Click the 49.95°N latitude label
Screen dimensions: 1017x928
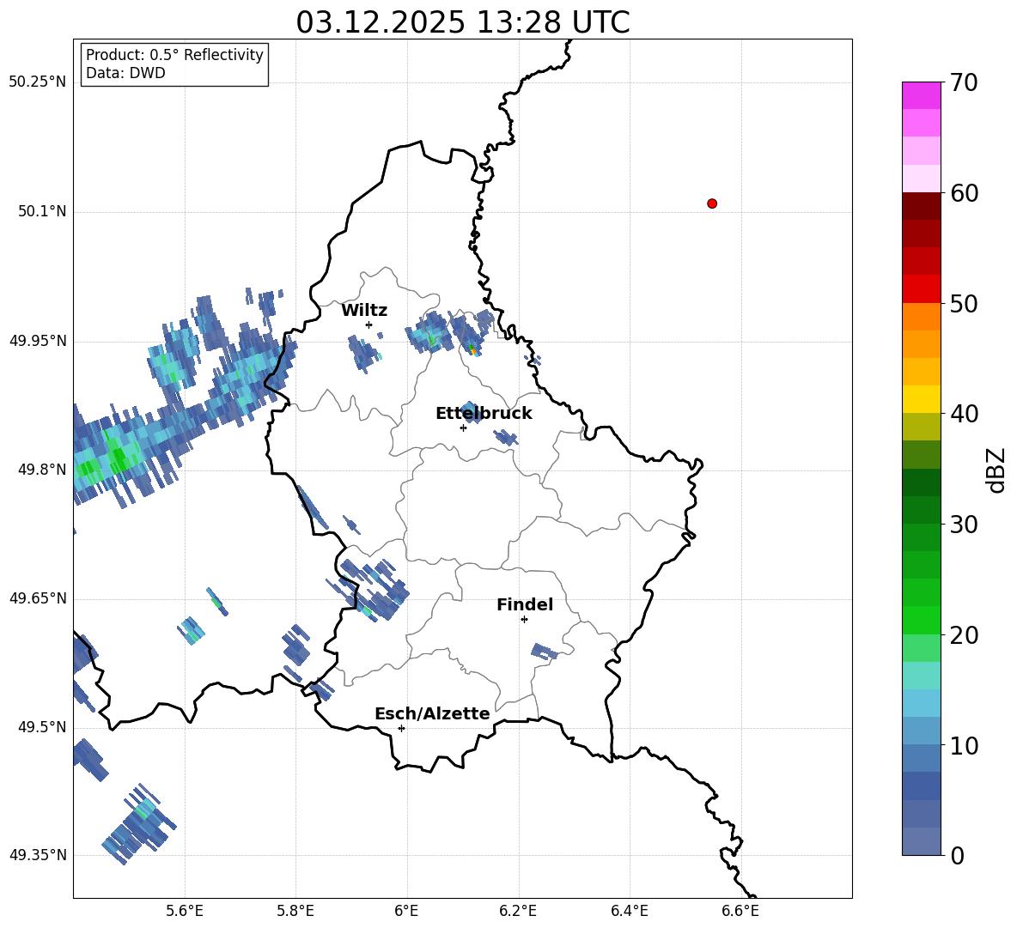tap(38, 341)
